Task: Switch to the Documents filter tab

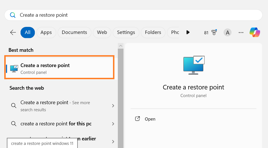Action: [x=74, y=33]
